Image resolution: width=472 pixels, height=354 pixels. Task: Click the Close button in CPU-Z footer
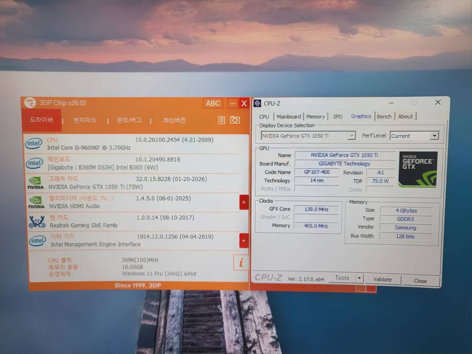pyautogui.click(x=421, y=281)
